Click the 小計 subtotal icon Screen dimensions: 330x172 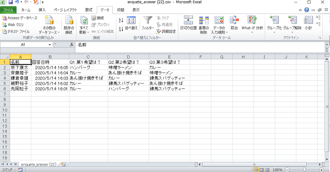[308, 24]
